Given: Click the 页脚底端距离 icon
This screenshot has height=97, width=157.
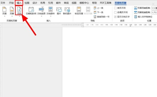Looking at the screenshot, I should click(135, 12).
